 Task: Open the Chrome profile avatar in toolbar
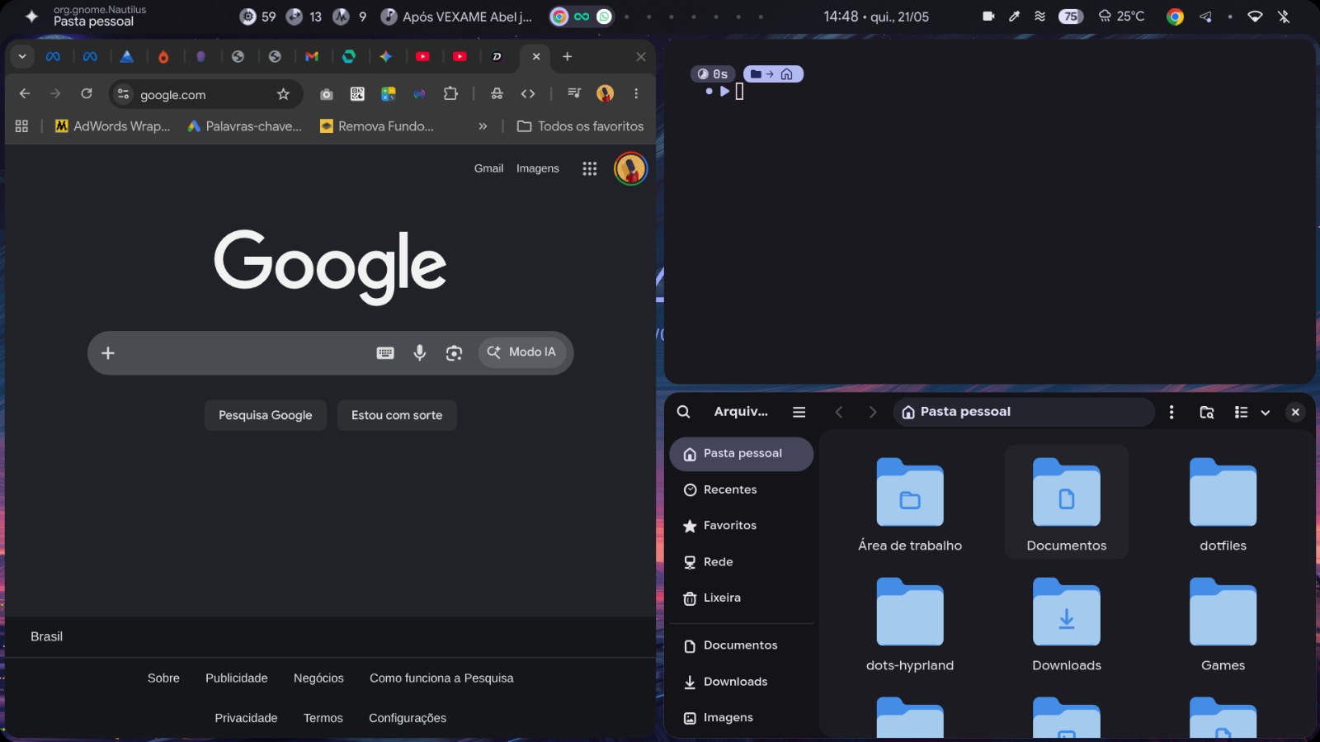[605, 94]
